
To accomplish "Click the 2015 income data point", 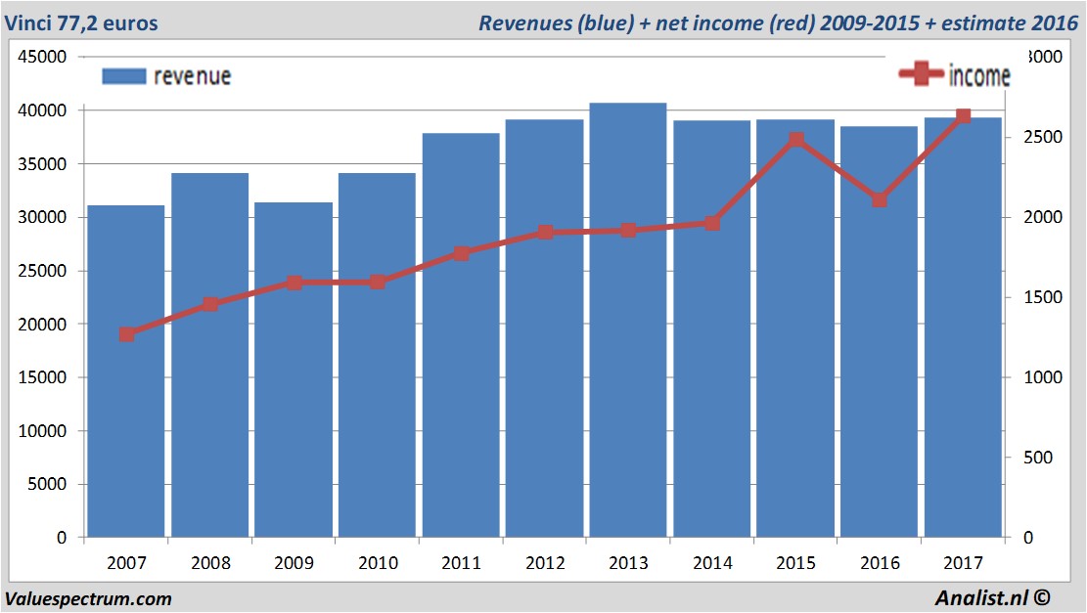I will point(796,140).
